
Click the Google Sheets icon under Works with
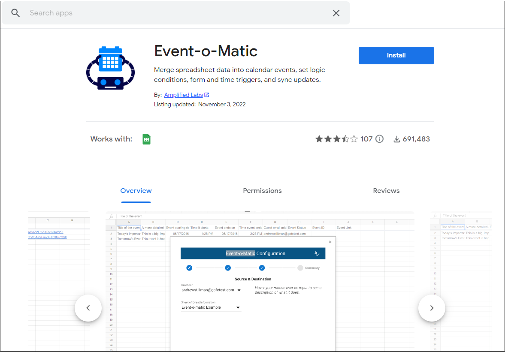click(146, 138)
